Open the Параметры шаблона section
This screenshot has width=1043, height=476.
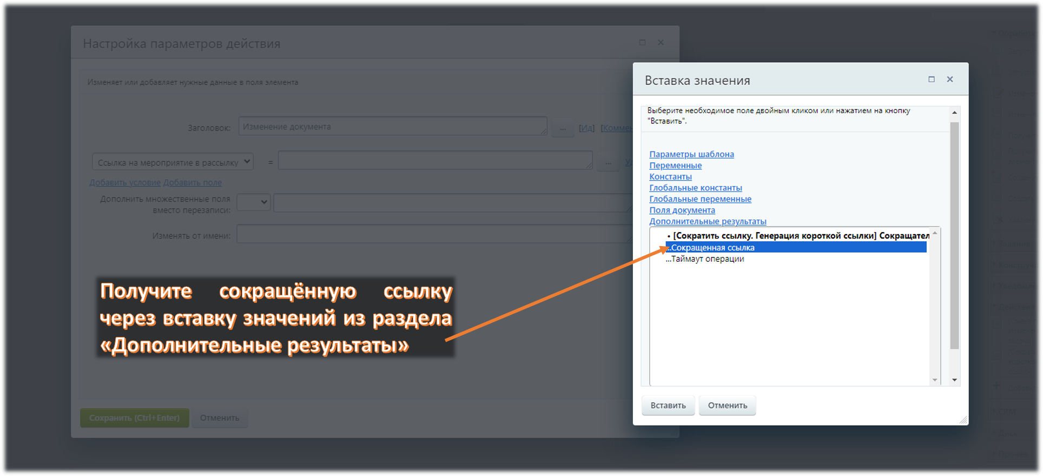pyautogui.click(x=691, y=154)
